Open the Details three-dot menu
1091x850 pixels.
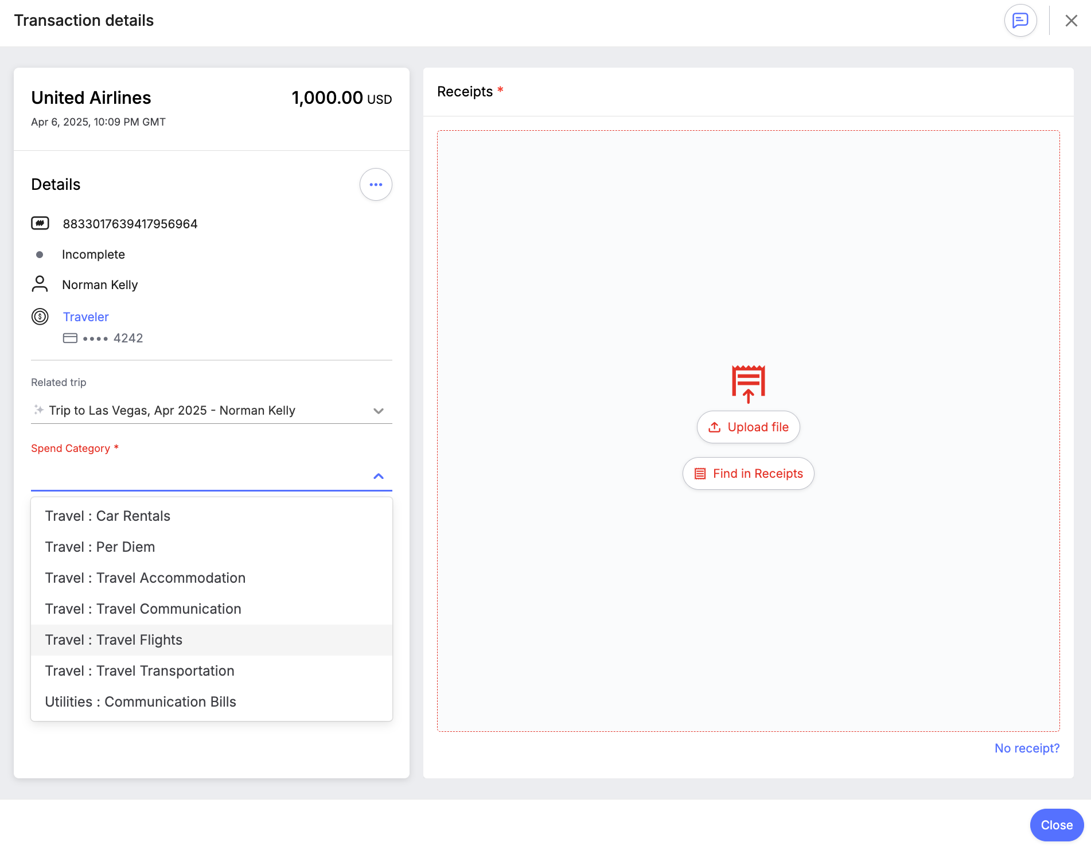[376, 185]
